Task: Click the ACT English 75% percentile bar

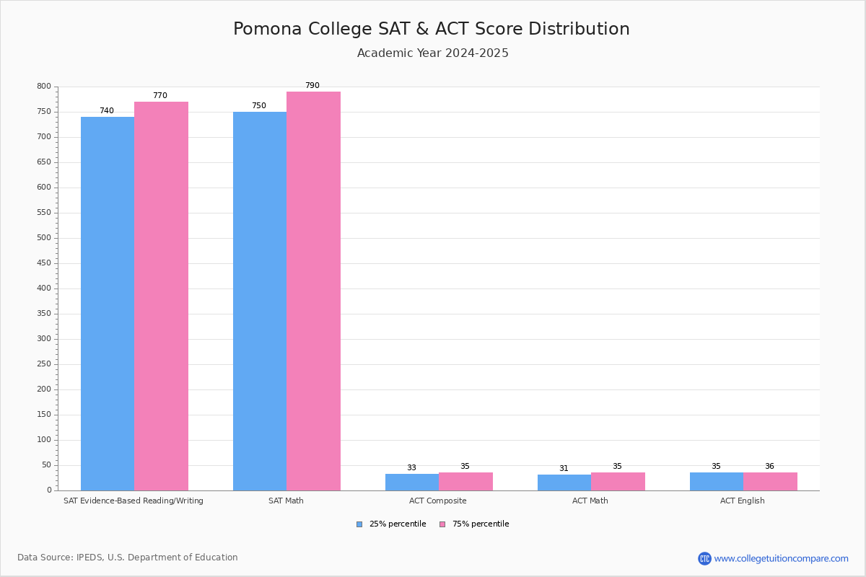Action: click(x=770, y=481)
